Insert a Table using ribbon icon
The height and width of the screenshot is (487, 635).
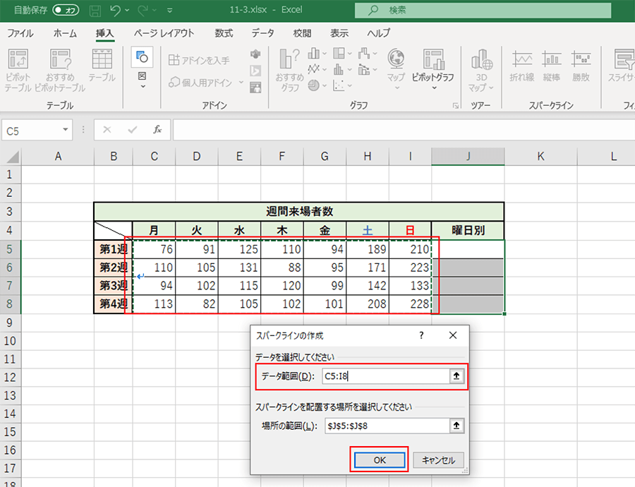point(102,62)
